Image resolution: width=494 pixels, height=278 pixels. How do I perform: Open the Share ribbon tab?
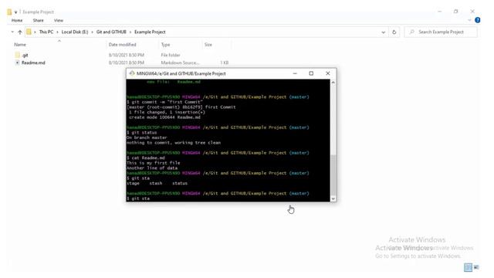38,21
